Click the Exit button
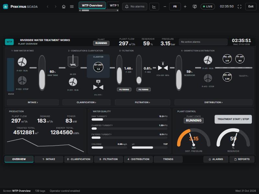Screen dimensions: 259x194 pyautogui.click(x=251, y=6)
